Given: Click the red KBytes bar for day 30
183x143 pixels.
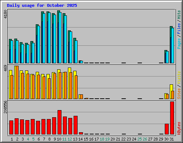Looking at the screenshot, I should [167, 129].
